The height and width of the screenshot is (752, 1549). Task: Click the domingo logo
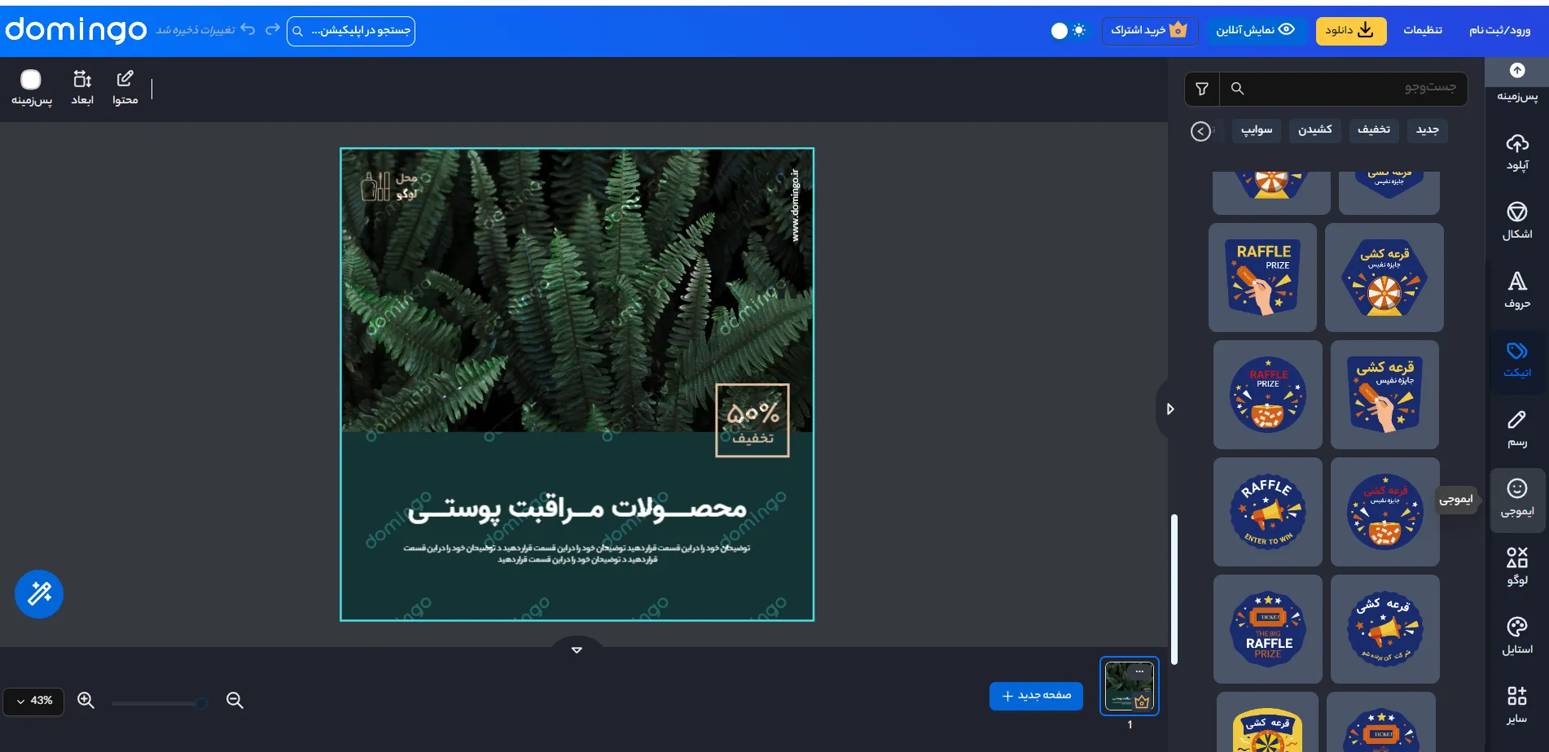click(76, 30)
